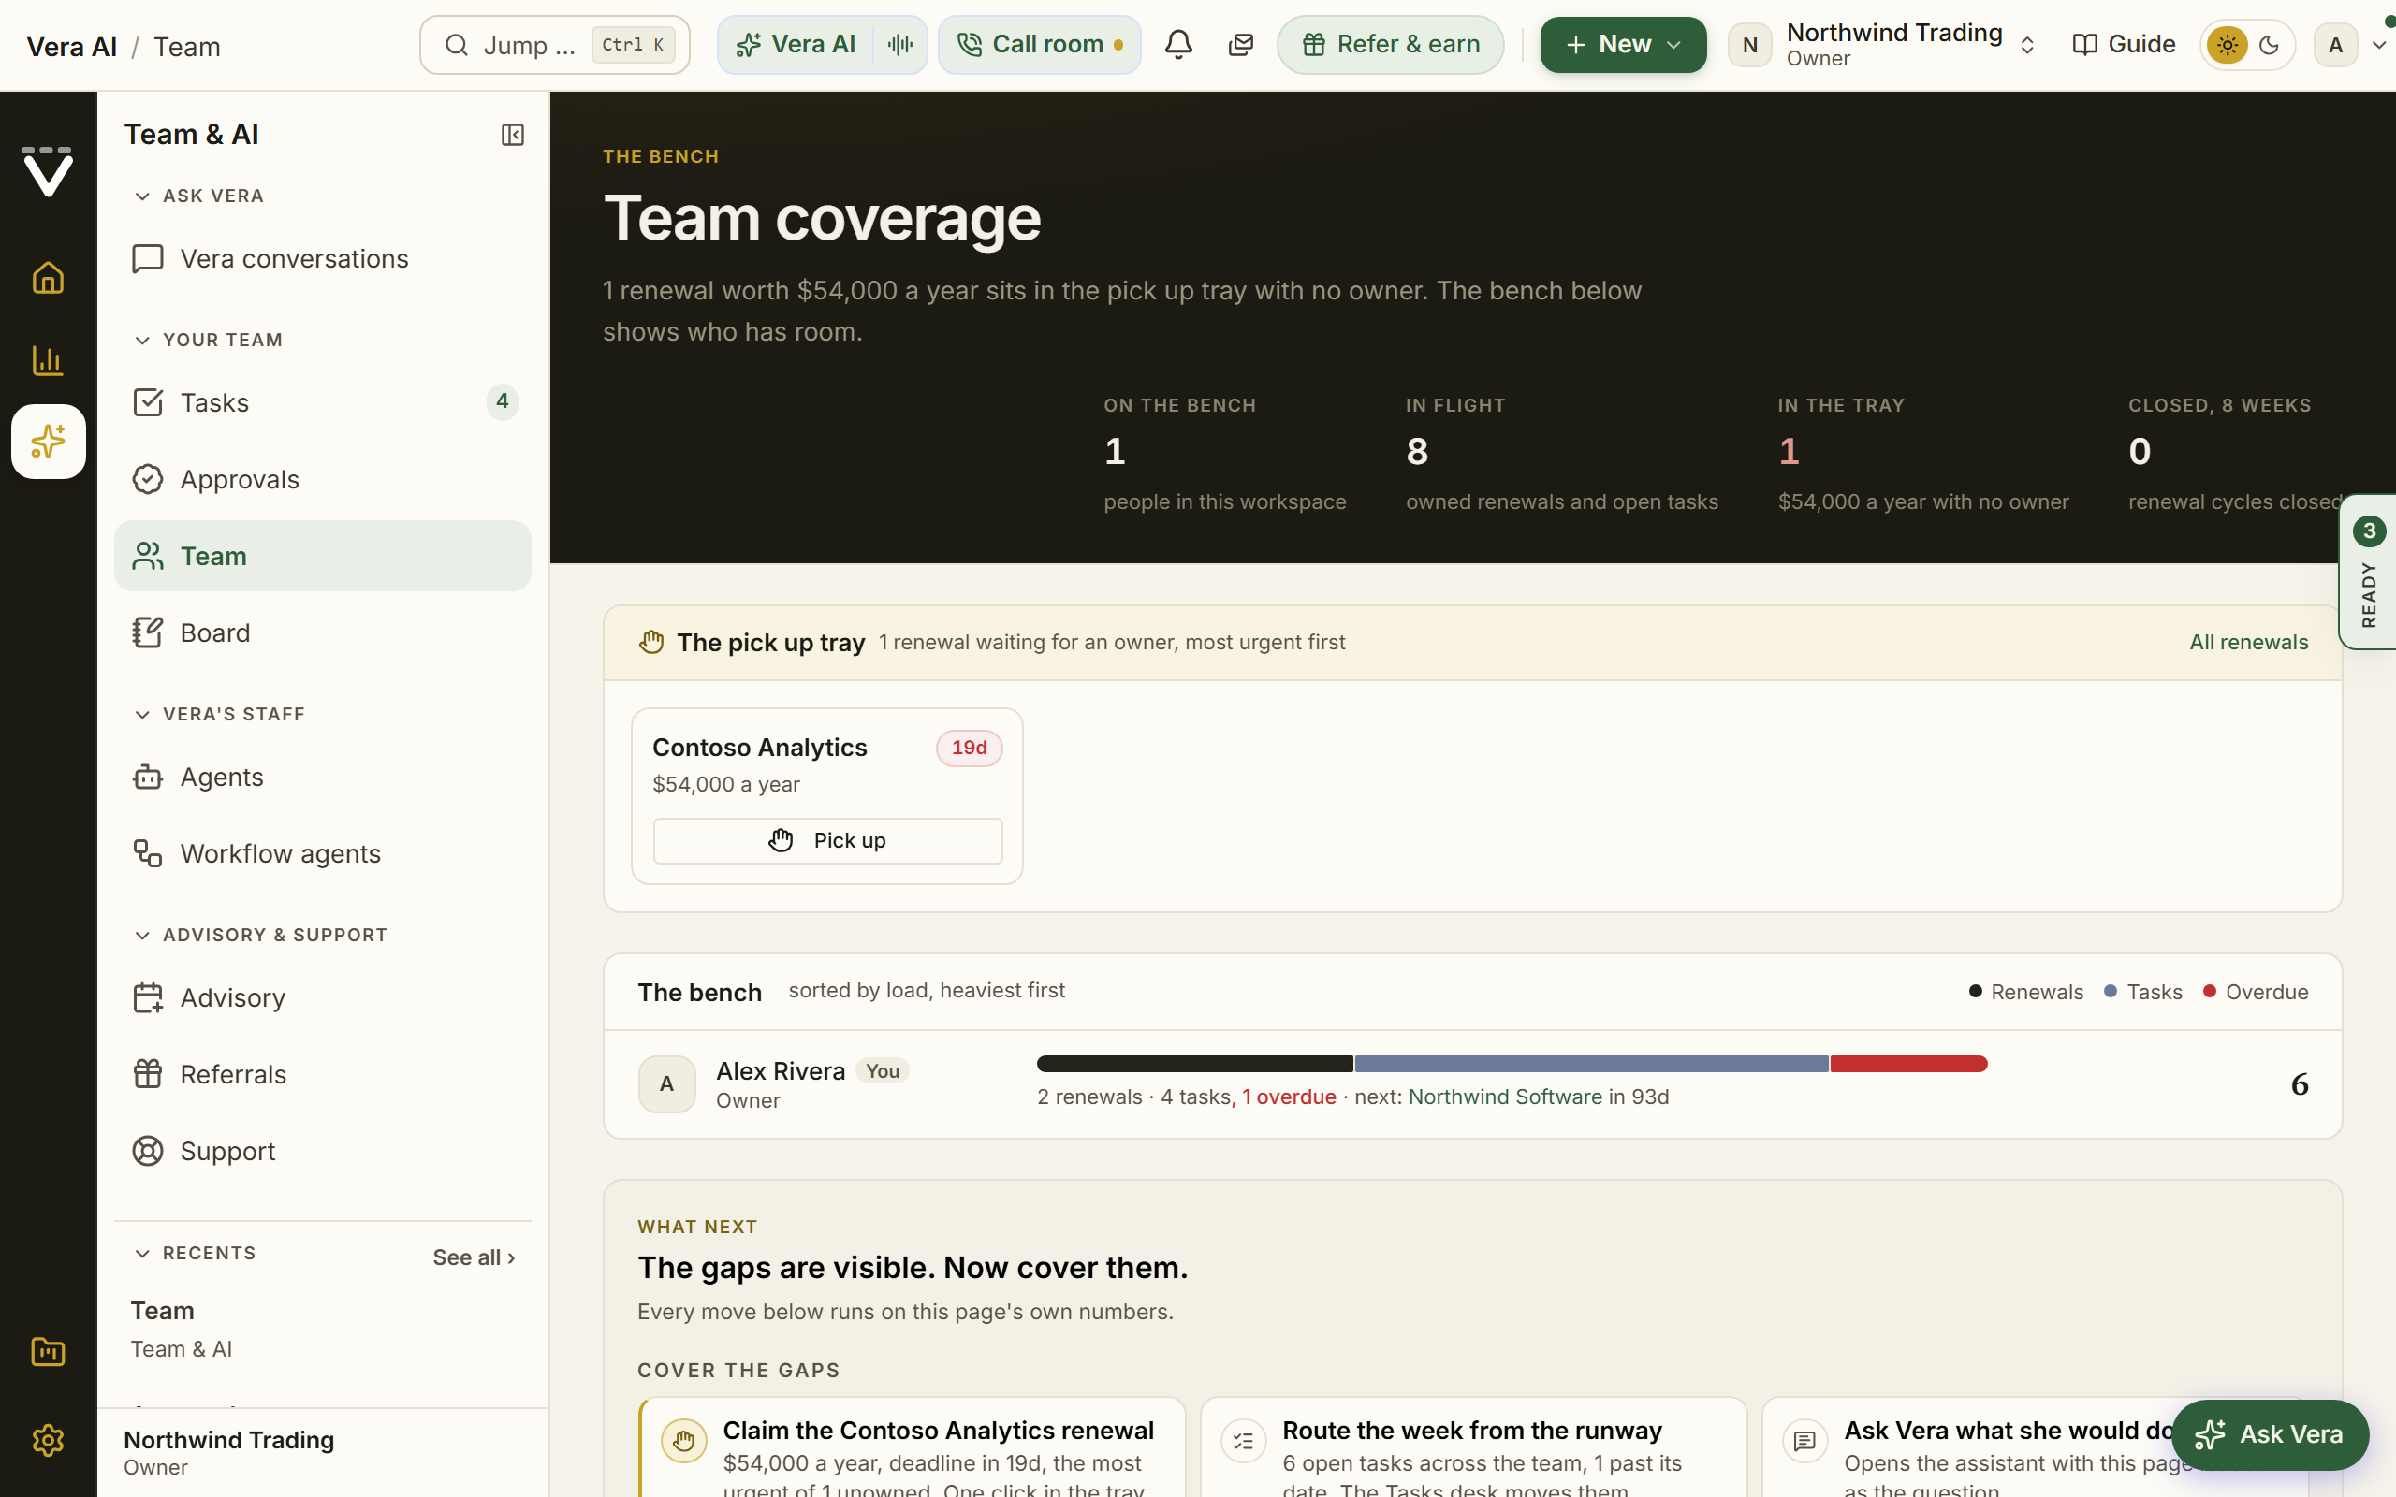Click the red Overdue segment of Alex's bar
This screenshot has width=2396, height=1497.
(x=1909, y=1065)
